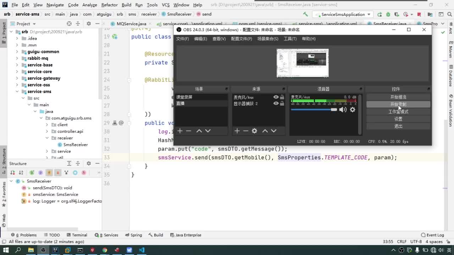The height and width of the screenshot is (255, 454).
Task: Open Project panel settings gear
Action: pos(89,24)
